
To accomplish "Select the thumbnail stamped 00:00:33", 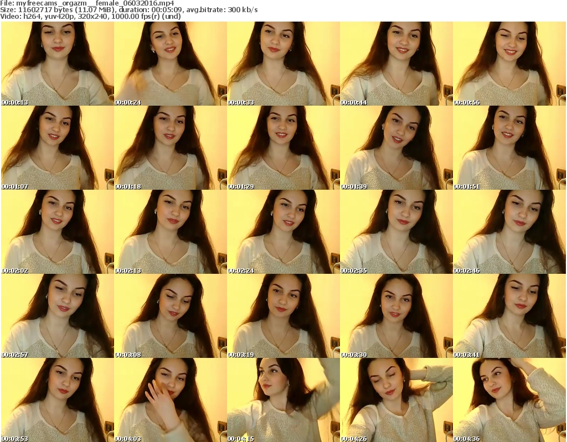I will 283,64.
